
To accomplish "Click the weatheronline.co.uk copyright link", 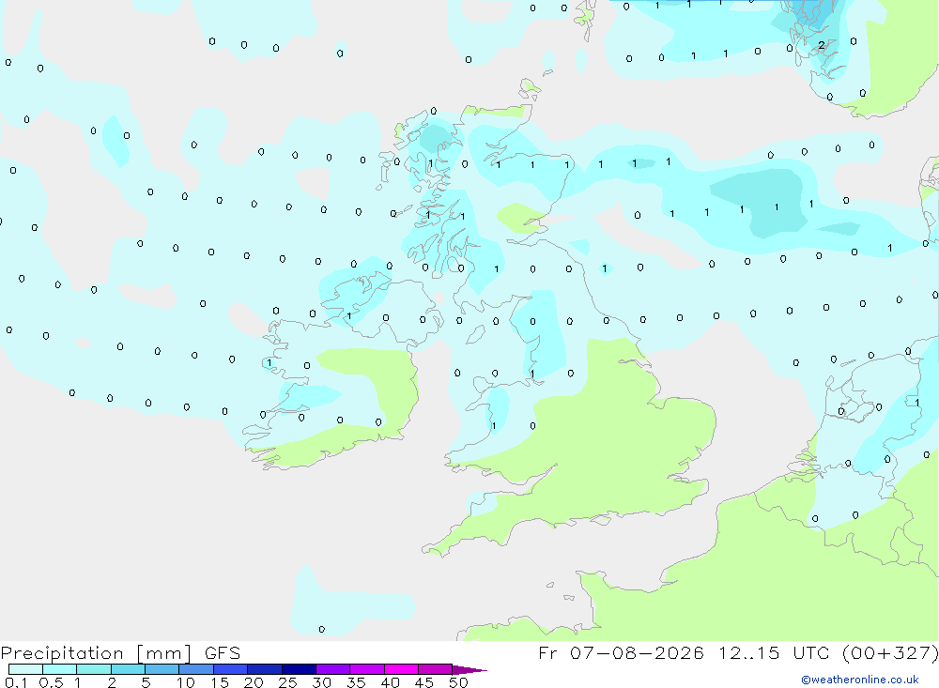I will click(x=860, y=680).
